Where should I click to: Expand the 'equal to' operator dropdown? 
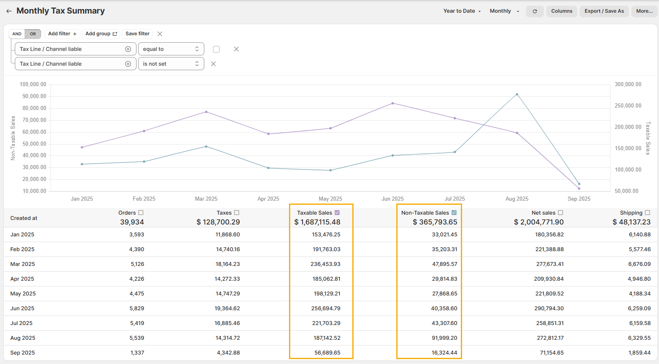coord(171,49)
